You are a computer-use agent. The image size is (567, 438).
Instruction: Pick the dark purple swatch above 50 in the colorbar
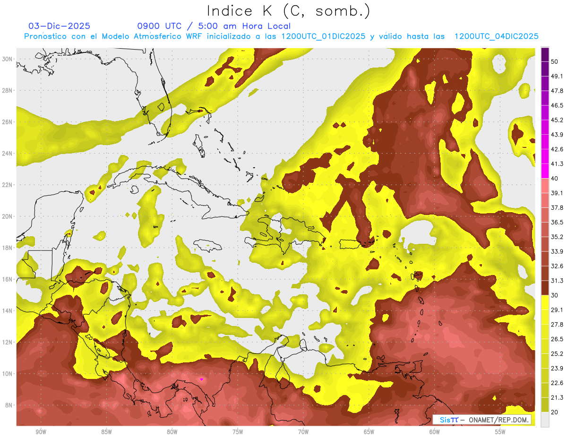point(545,55)
